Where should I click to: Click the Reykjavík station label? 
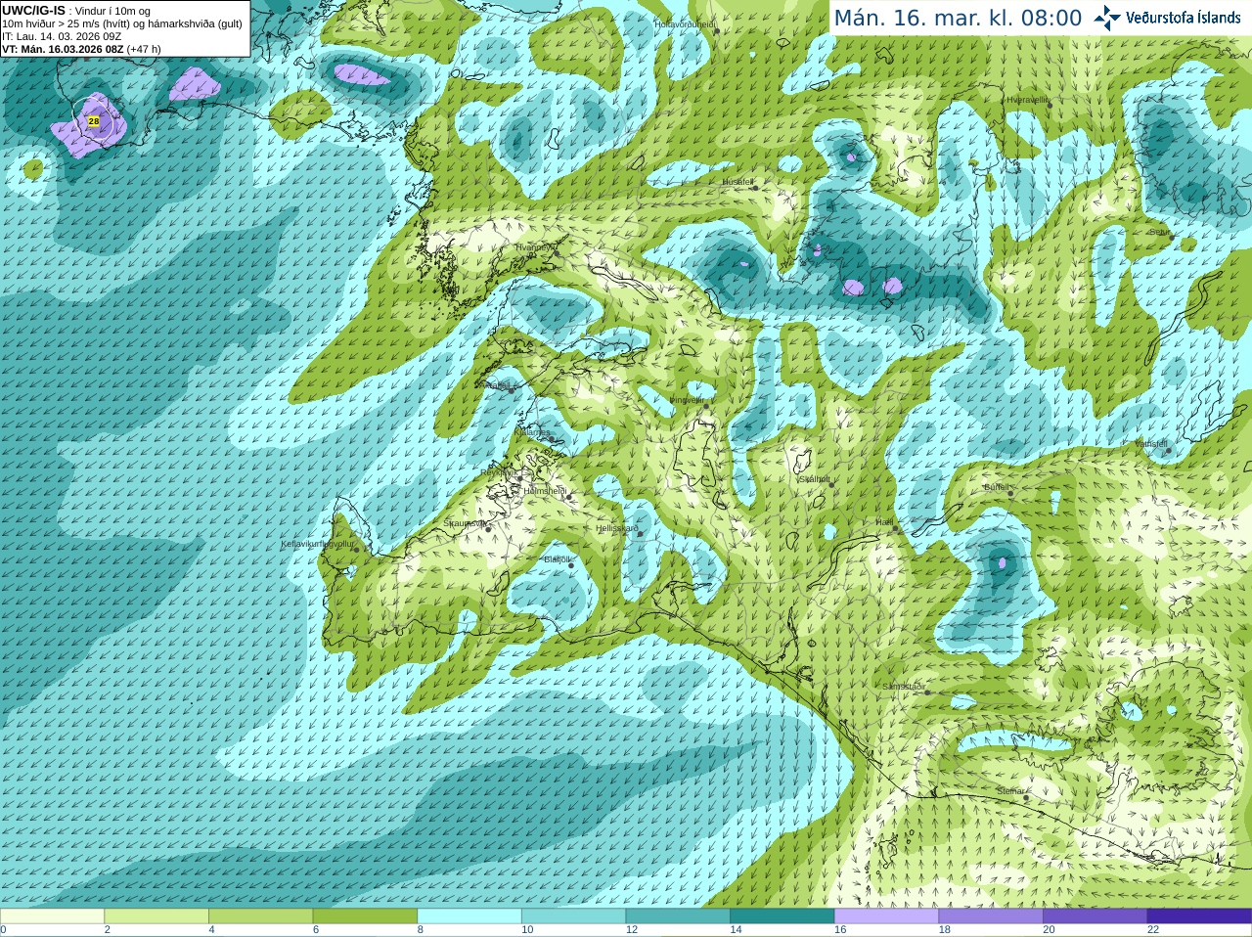click(x=498, y=472)
